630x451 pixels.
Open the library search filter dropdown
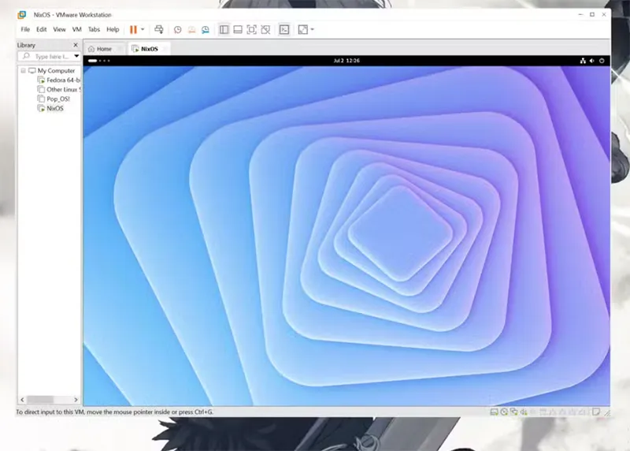[x=76, y=56]
